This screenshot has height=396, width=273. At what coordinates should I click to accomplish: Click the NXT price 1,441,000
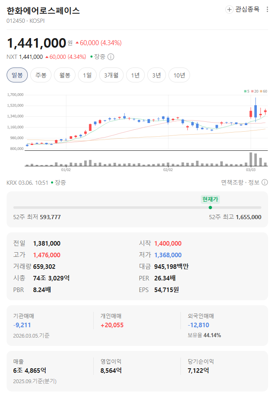(31, 57)
